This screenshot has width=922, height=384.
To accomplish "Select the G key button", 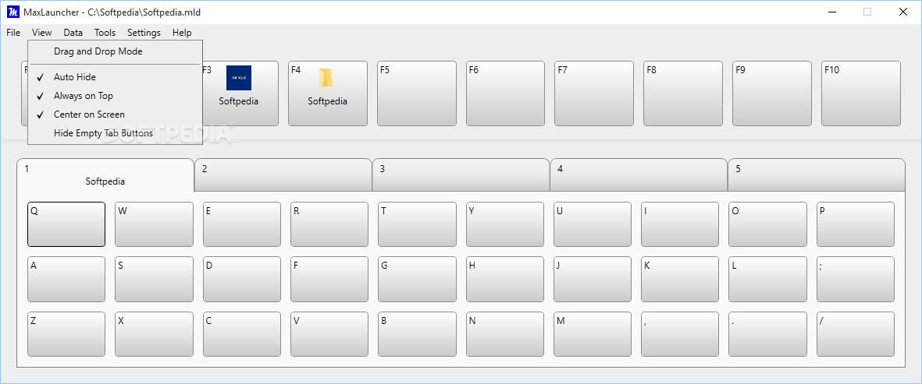I will [417, 279].
